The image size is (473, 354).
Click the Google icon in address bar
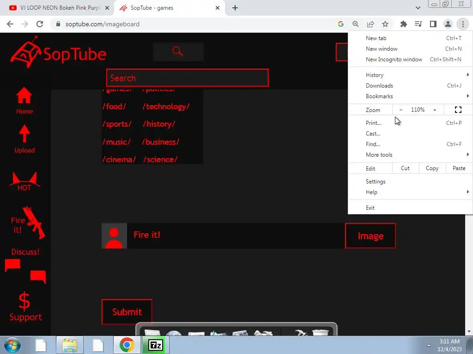(341, 24)
